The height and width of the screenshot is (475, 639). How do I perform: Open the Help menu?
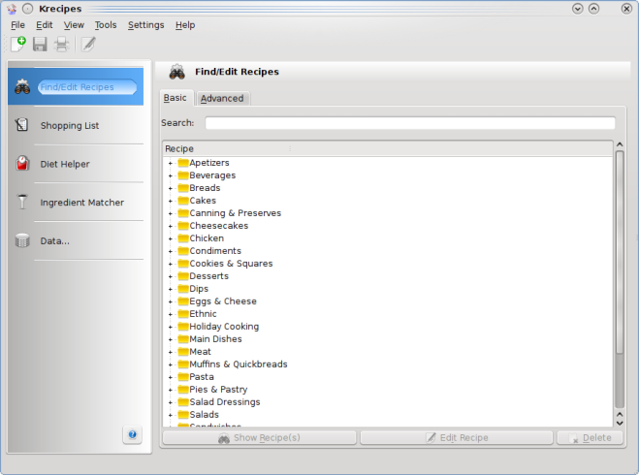coord(185,25)
